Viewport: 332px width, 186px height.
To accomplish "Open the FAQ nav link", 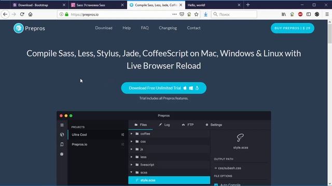I will point(145,28).
